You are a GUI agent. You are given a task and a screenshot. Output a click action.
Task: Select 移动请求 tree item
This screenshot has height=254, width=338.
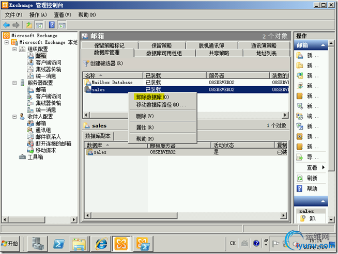point(45,150)
